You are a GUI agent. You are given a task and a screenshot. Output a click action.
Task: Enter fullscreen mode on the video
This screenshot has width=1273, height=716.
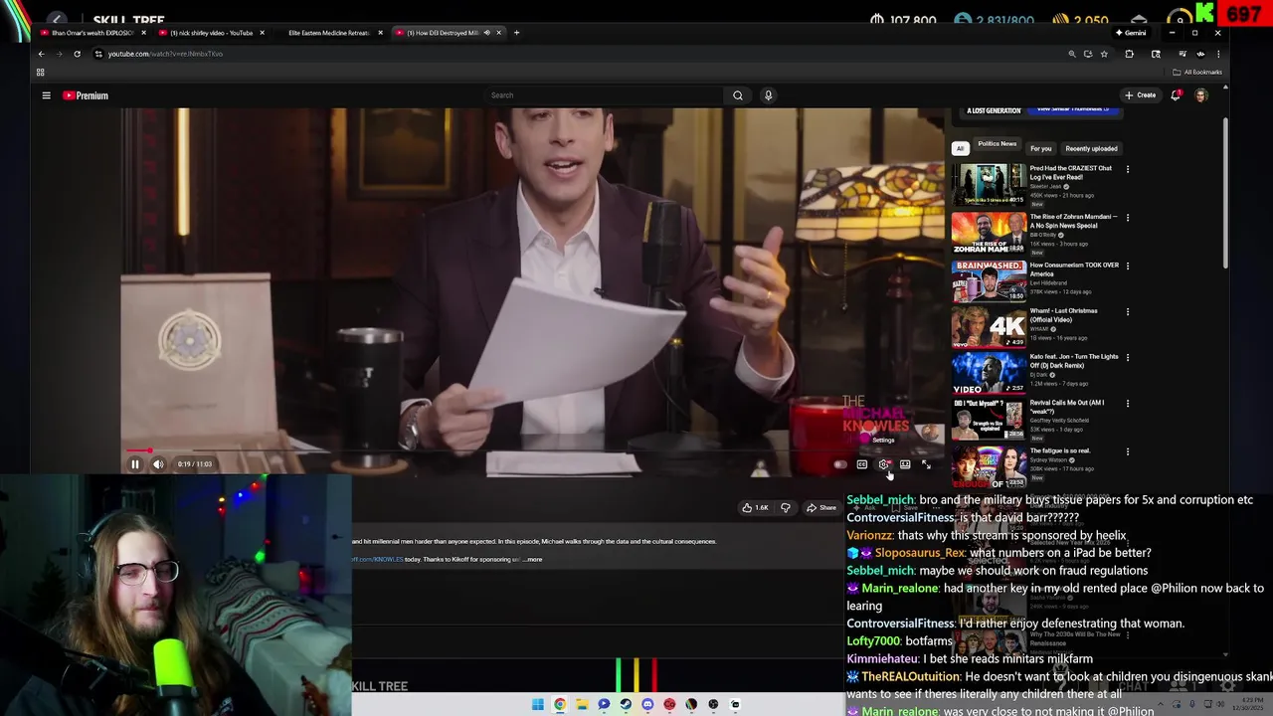926,464
